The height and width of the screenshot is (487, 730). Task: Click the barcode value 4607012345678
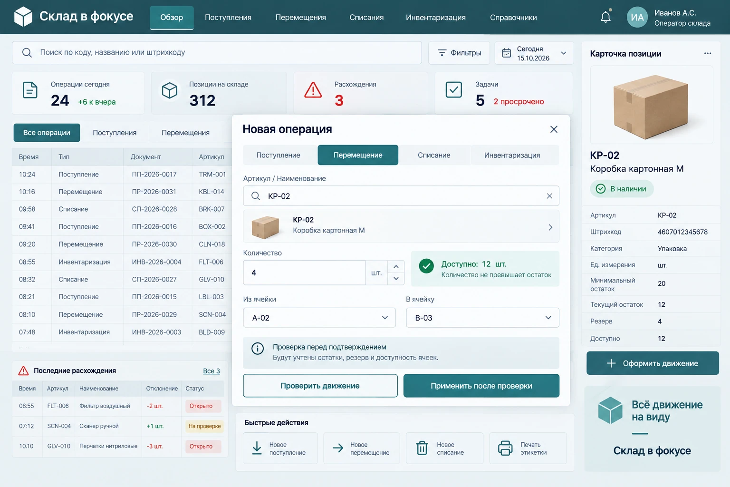[682, 232]
